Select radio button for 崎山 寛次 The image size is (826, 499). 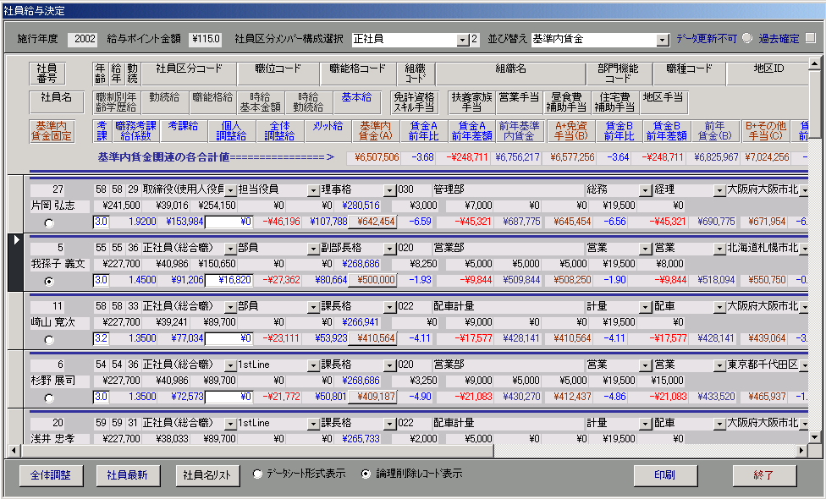coord(49,340)
